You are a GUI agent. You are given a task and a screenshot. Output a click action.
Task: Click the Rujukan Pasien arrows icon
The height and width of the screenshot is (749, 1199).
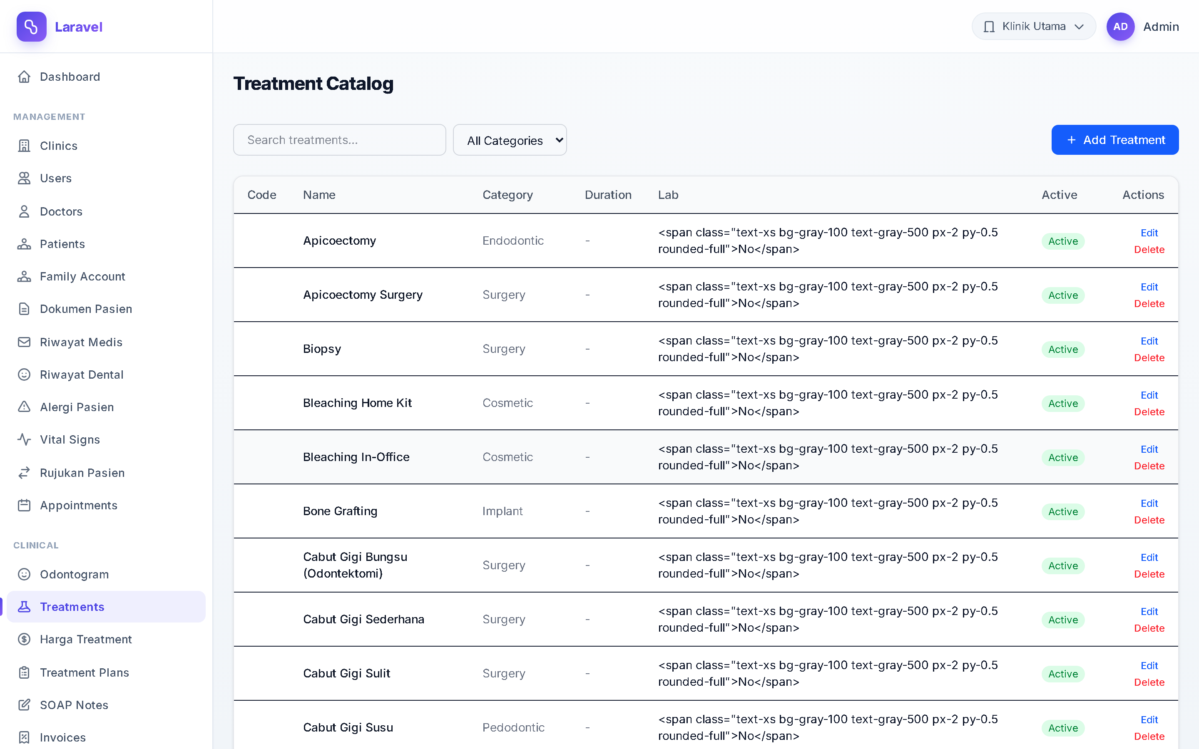(x=24, y=473)
